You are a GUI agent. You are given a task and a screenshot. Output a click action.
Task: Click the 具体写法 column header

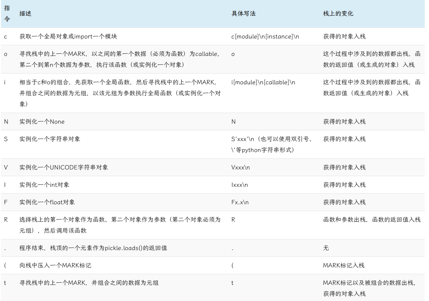(x=243, y=13)
